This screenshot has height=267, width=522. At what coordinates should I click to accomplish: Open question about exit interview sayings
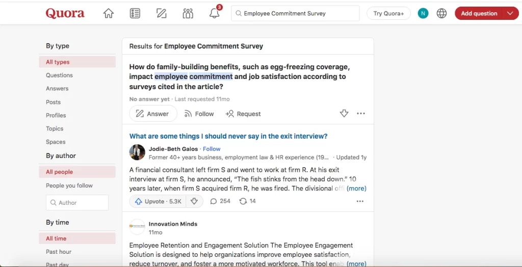(228, 136)
